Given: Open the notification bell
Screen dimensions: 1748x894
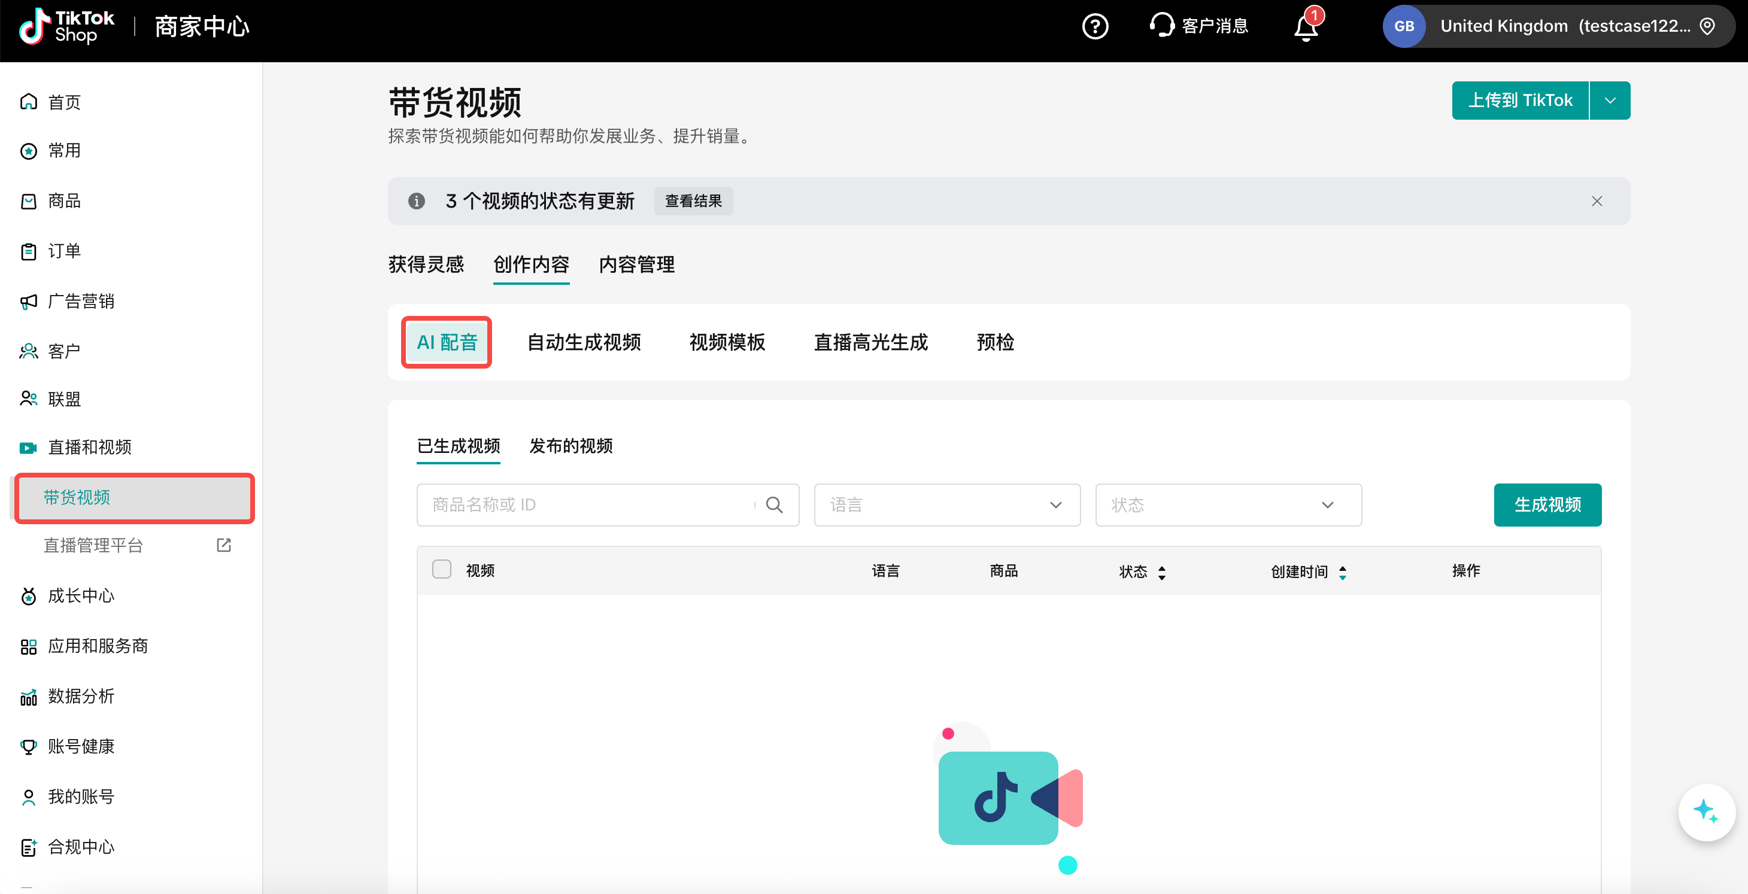Looking at the screenshot, I should point(1305,28).
